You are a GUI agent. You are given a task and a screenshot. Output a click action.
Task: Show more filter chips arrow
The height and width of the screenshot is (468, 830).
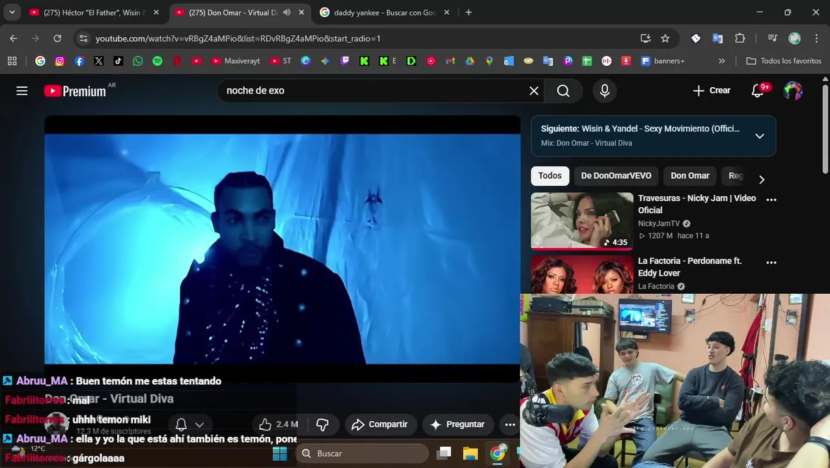(762, 179)
